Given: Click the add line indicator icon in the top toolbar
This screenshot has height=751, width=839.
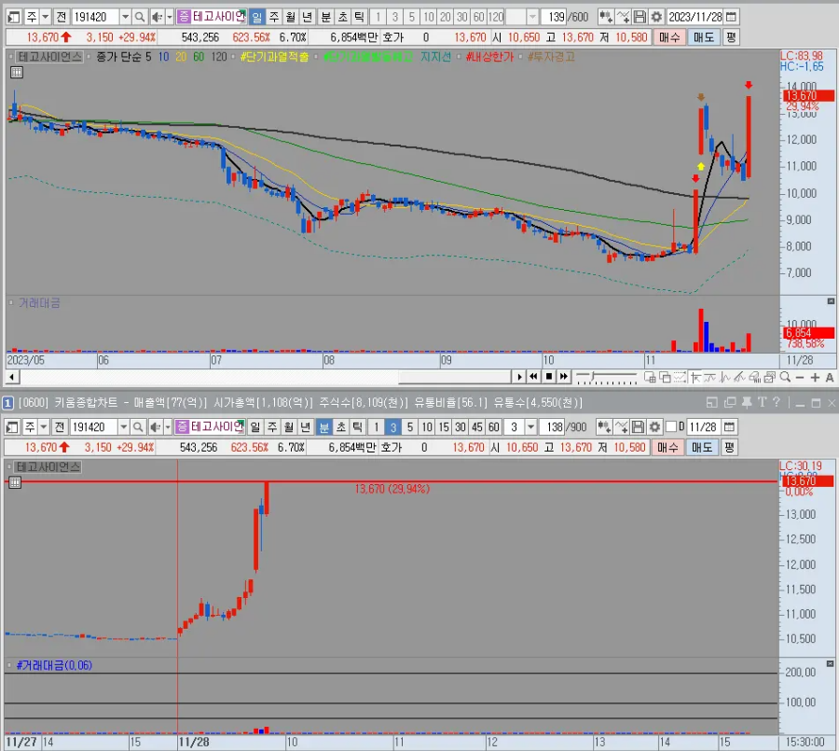Looking at the screenshot, I should pos(623,17).
